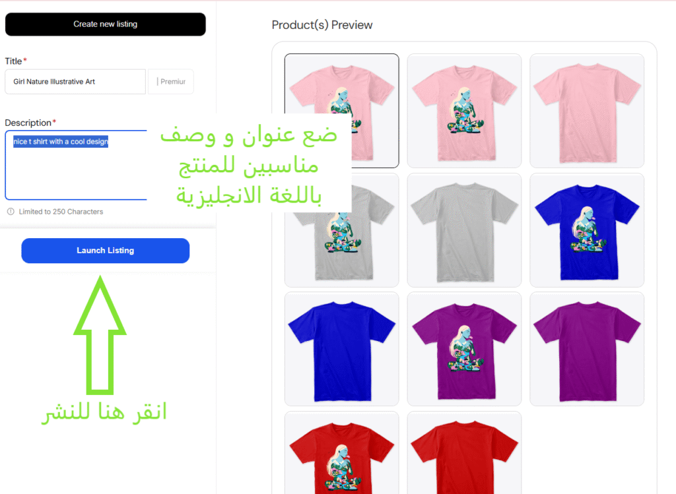Screen dimensions: 676x494
Task: Click the info icon beside the character limit note
Action: [11, 212]
